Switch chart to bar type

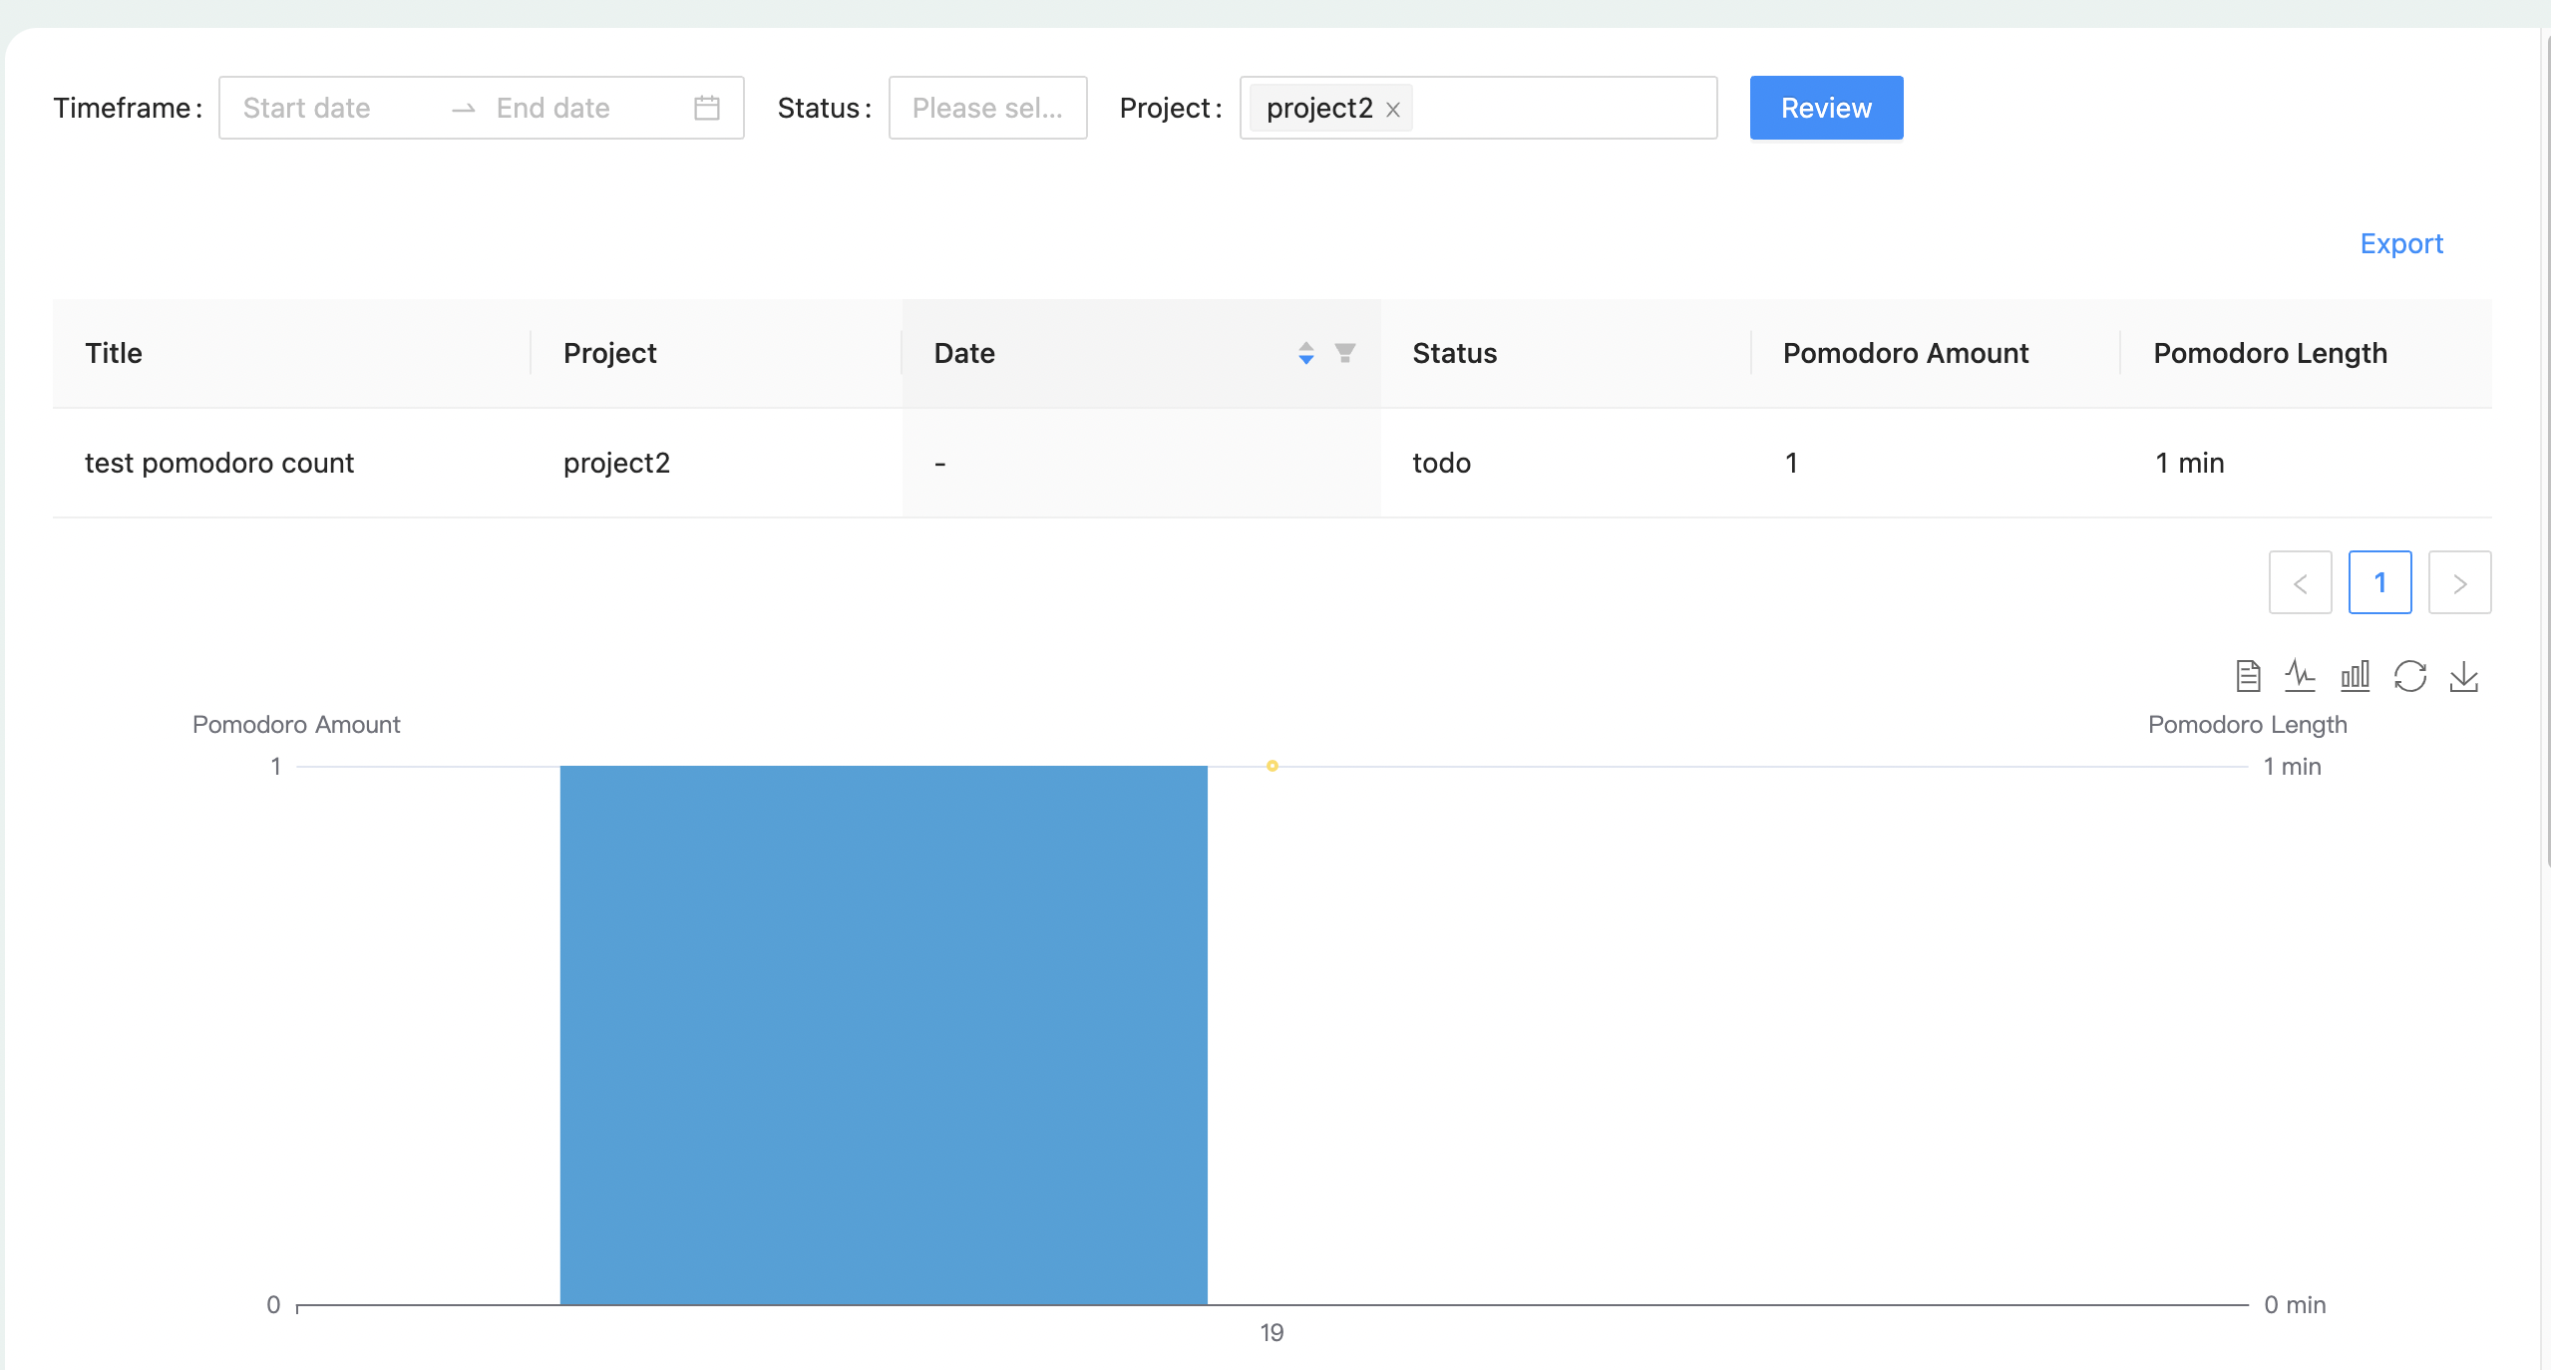(x=2355, y=676)
